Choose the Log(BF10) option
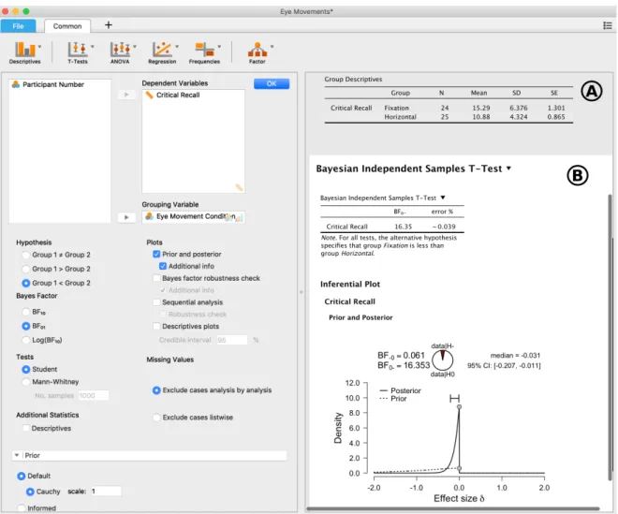Screen dimensions: 618x514 [26, 340]
